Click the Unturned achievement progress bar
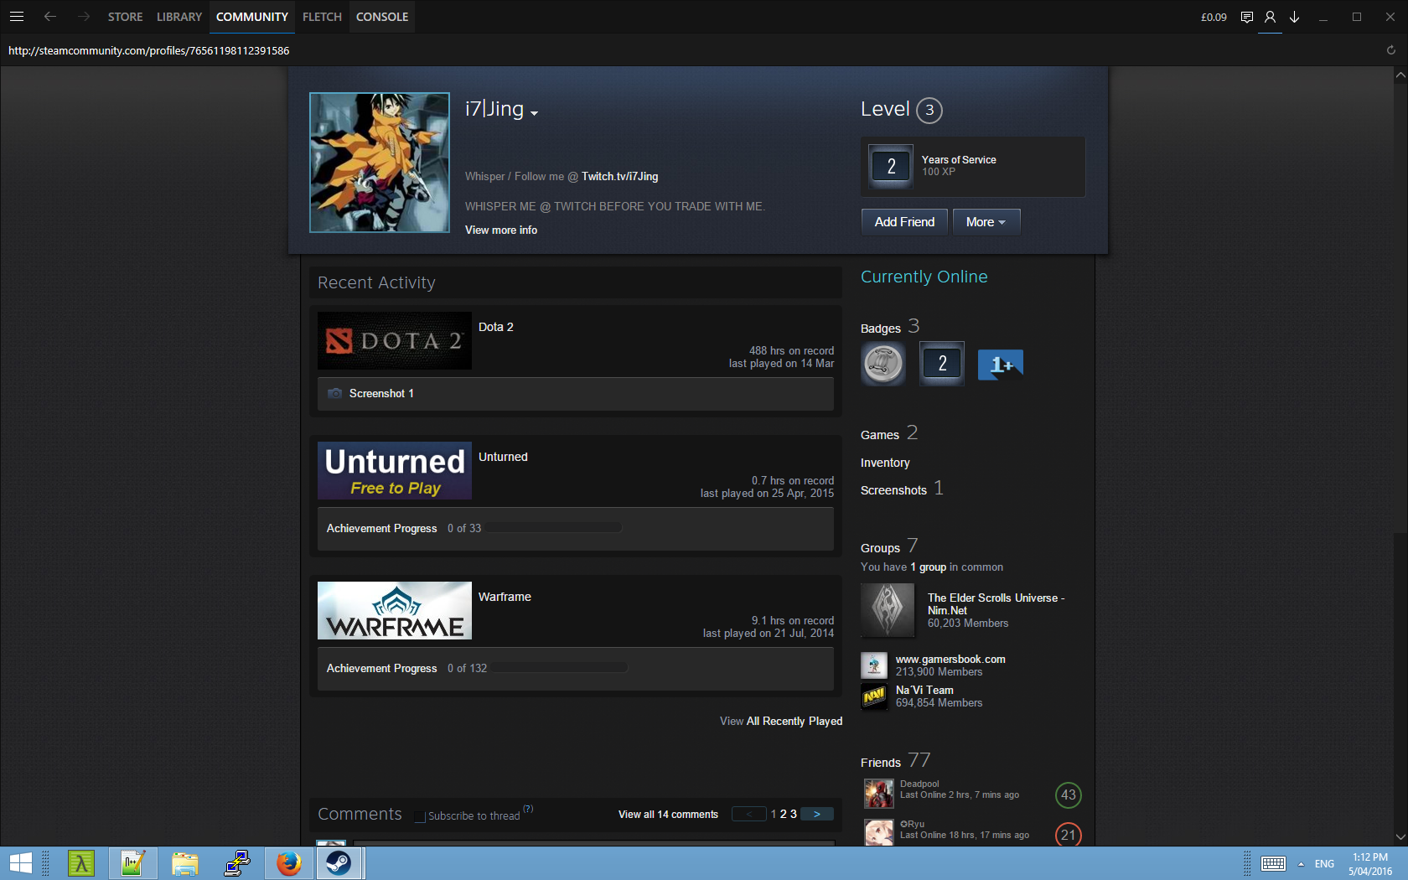Image resolution: width=1408 pixels, height=880 pixels. click(x=553, y=528)
